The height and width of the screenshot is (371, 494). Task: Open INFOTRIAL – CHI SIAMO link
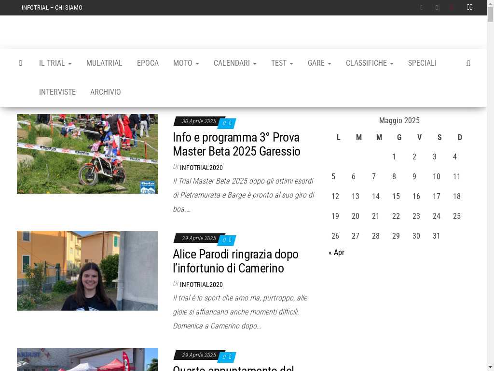point(52,8)
